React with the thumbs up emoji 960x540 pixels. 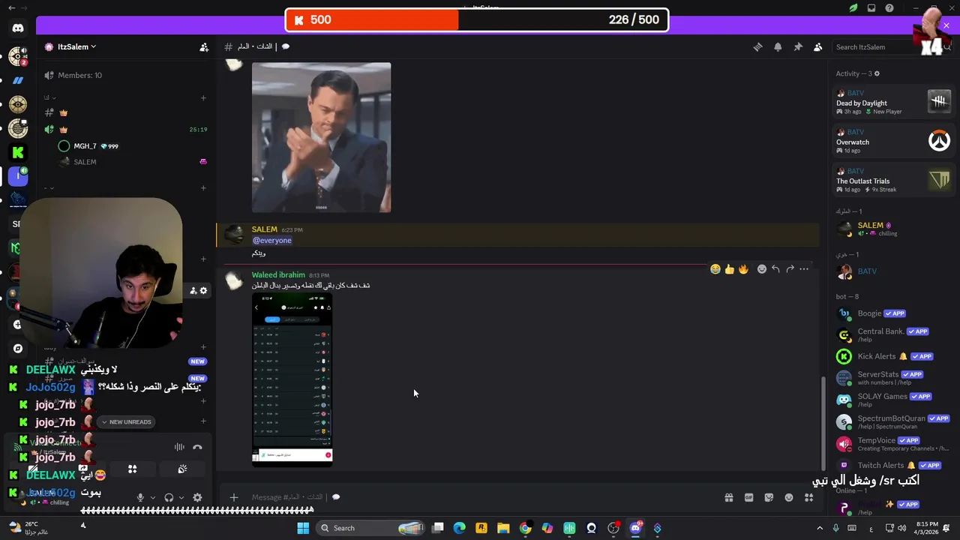click(729, 269)
